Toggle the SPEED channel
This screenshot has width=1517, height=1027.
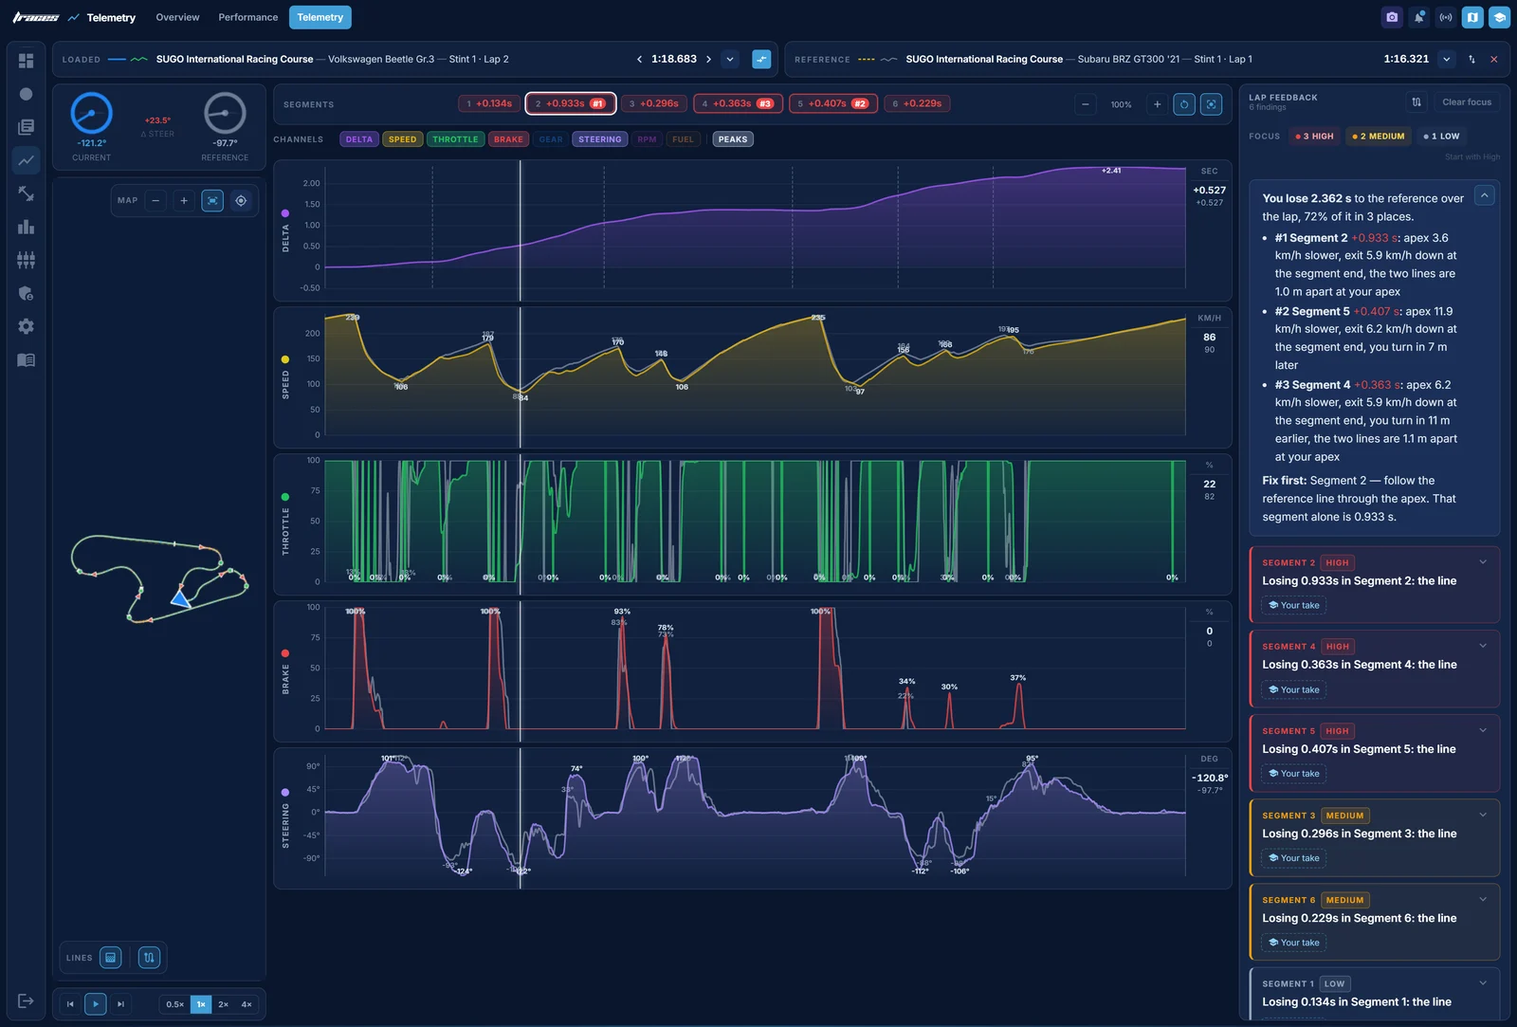[x=402, y=139]
